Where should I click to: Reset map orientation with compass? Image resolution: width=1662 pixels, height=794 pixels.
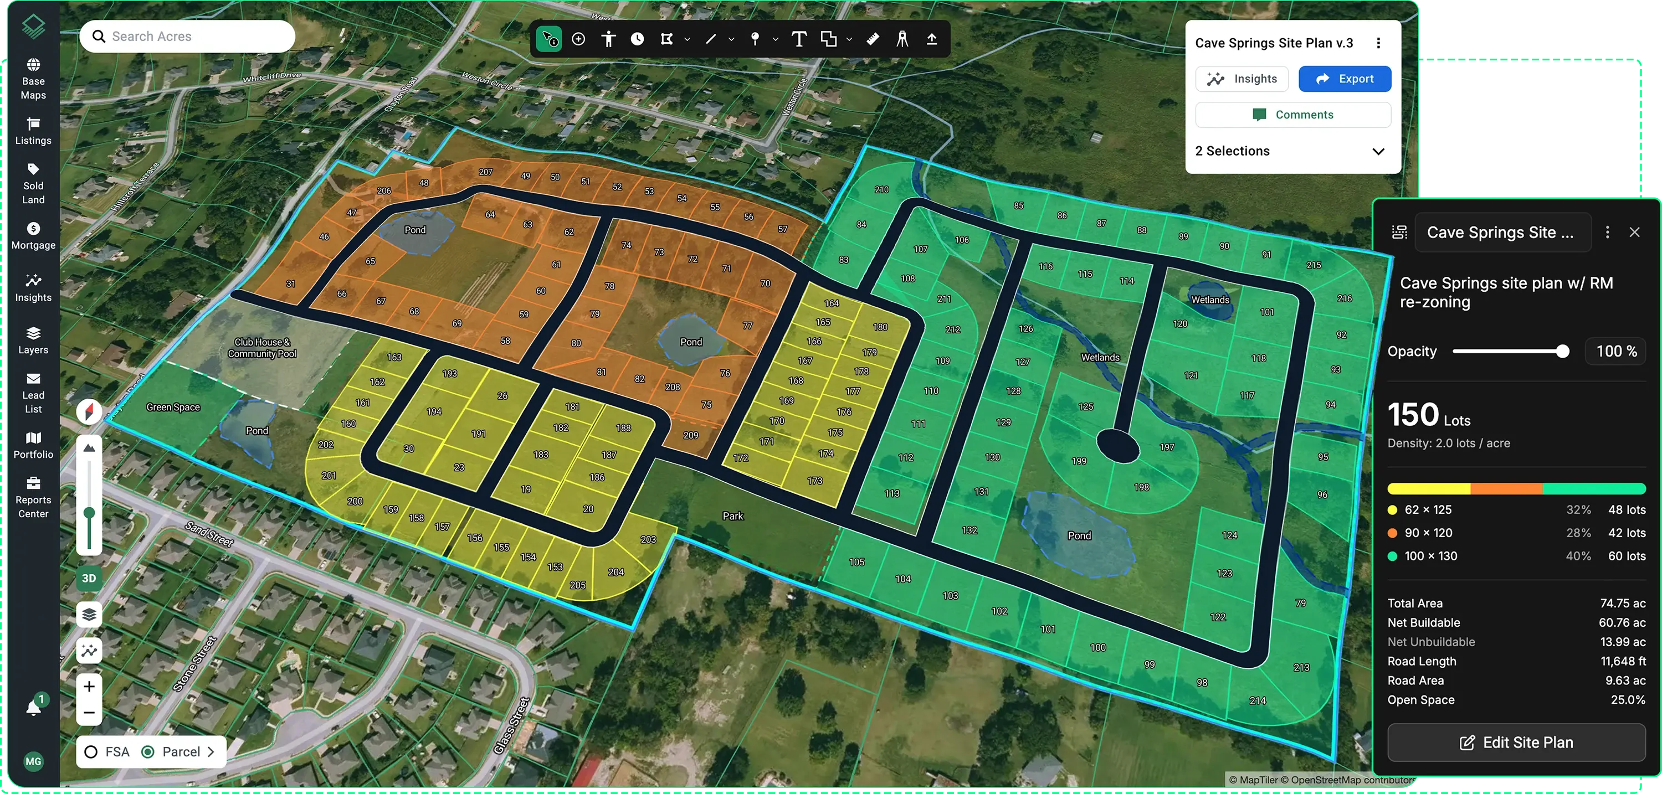coord(89,411)
